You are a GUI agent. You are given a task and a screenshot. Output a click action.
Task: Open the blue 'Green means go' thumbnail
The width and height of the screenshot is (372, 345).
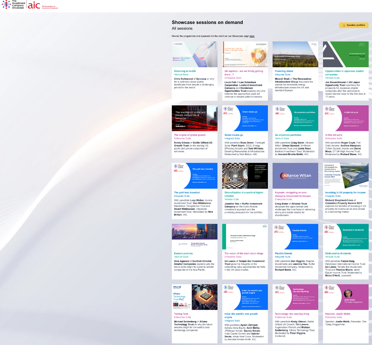coord(245,118)
